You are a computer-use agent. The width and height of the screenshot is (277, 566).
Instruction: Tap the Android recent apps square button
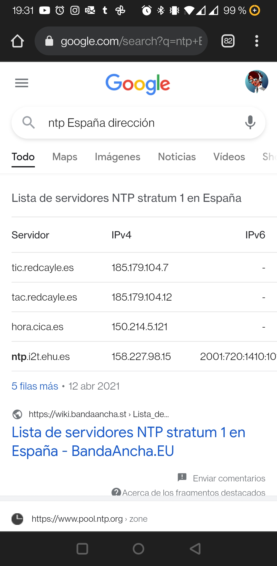pyautogui.click(x=82, y=549)
